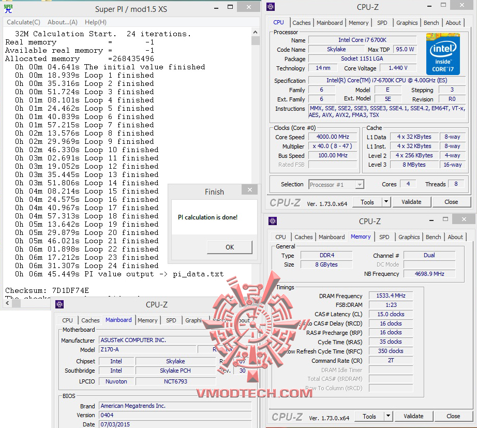Click Validate in top CPU-Z window

(x=411, y=202)
